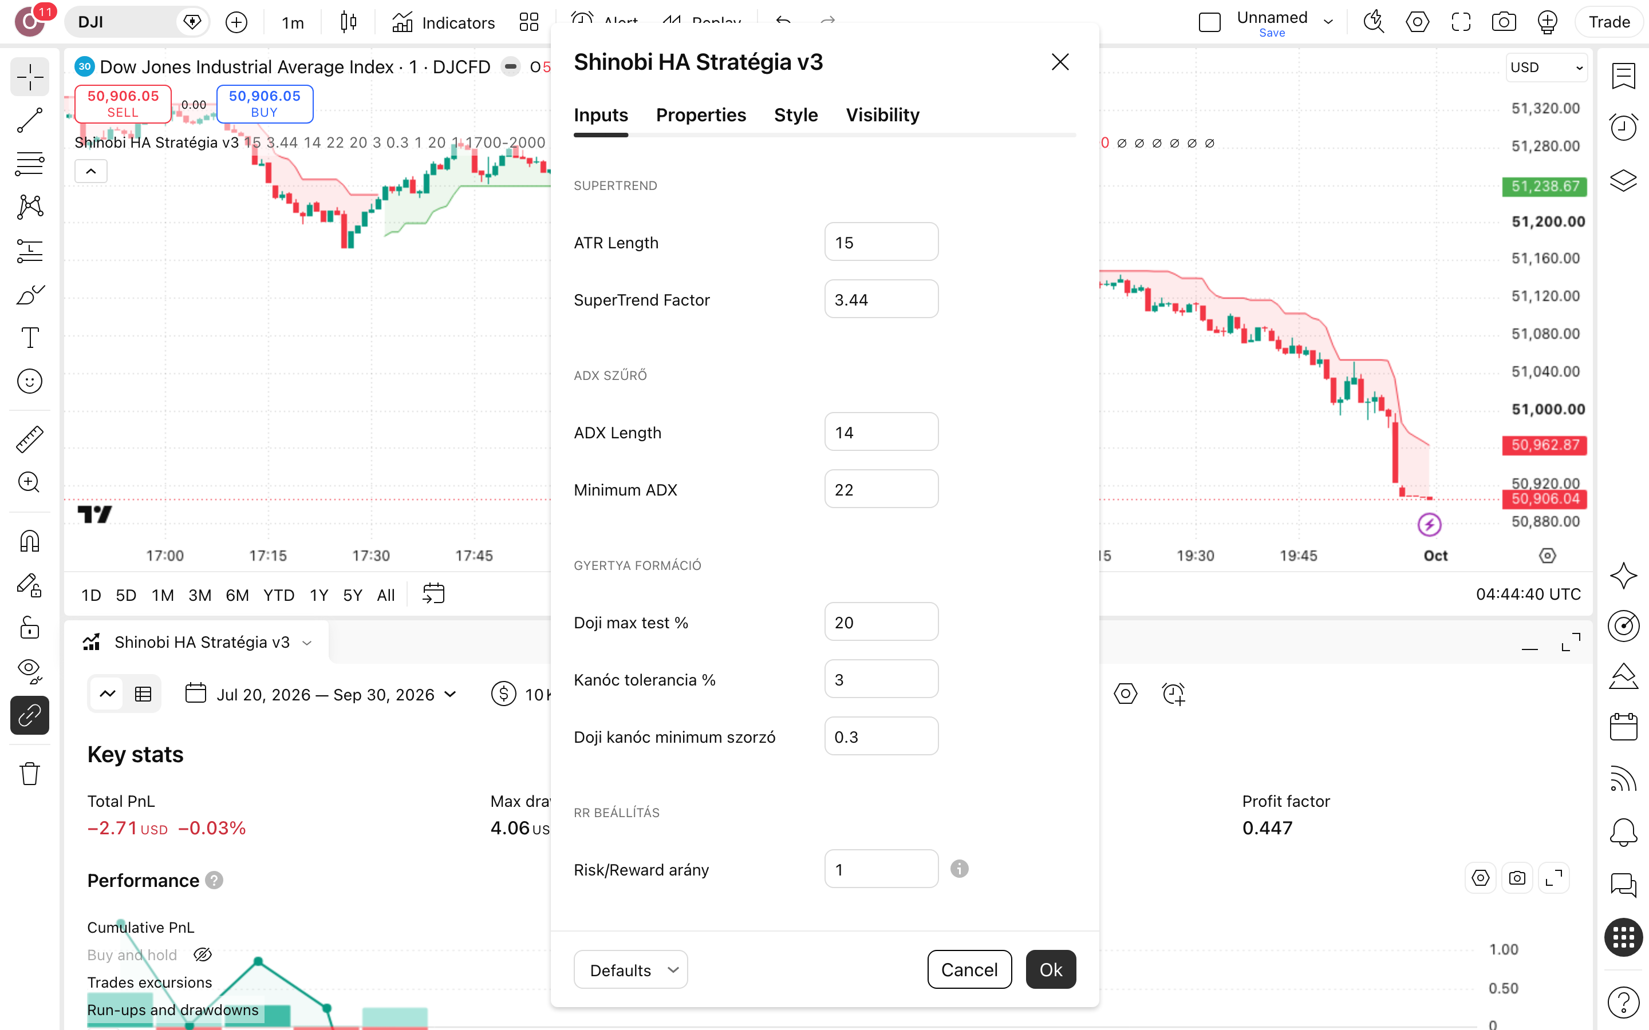Select the 1m timeframe interval
The height and width of the screenshot is (1030, 1649).
[x=293, y=22]
